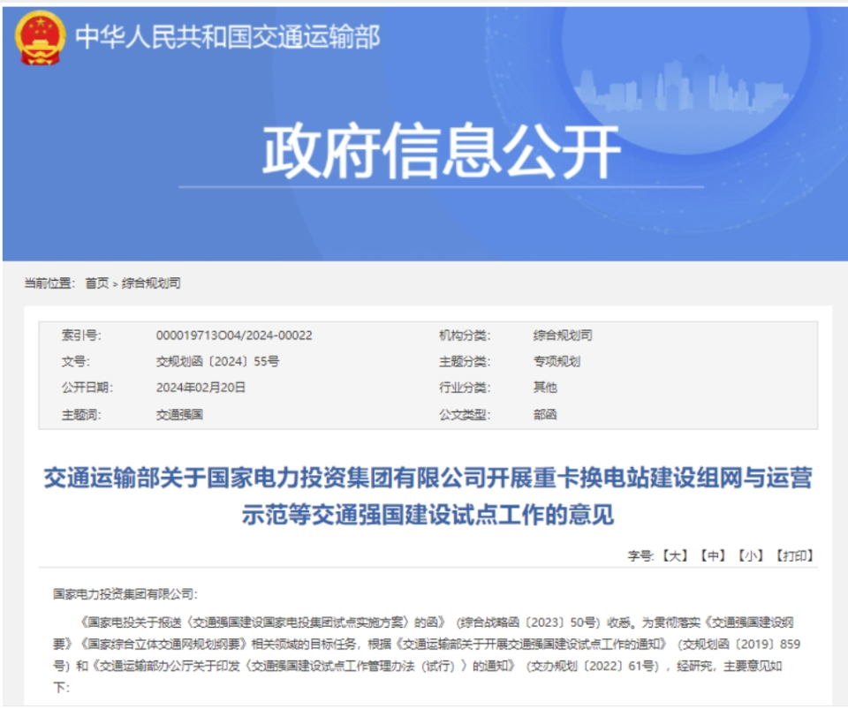Image resolution: width=848 pixels, height=709 pixels.
Task: Set font size to 小
Action: point(750,555)
